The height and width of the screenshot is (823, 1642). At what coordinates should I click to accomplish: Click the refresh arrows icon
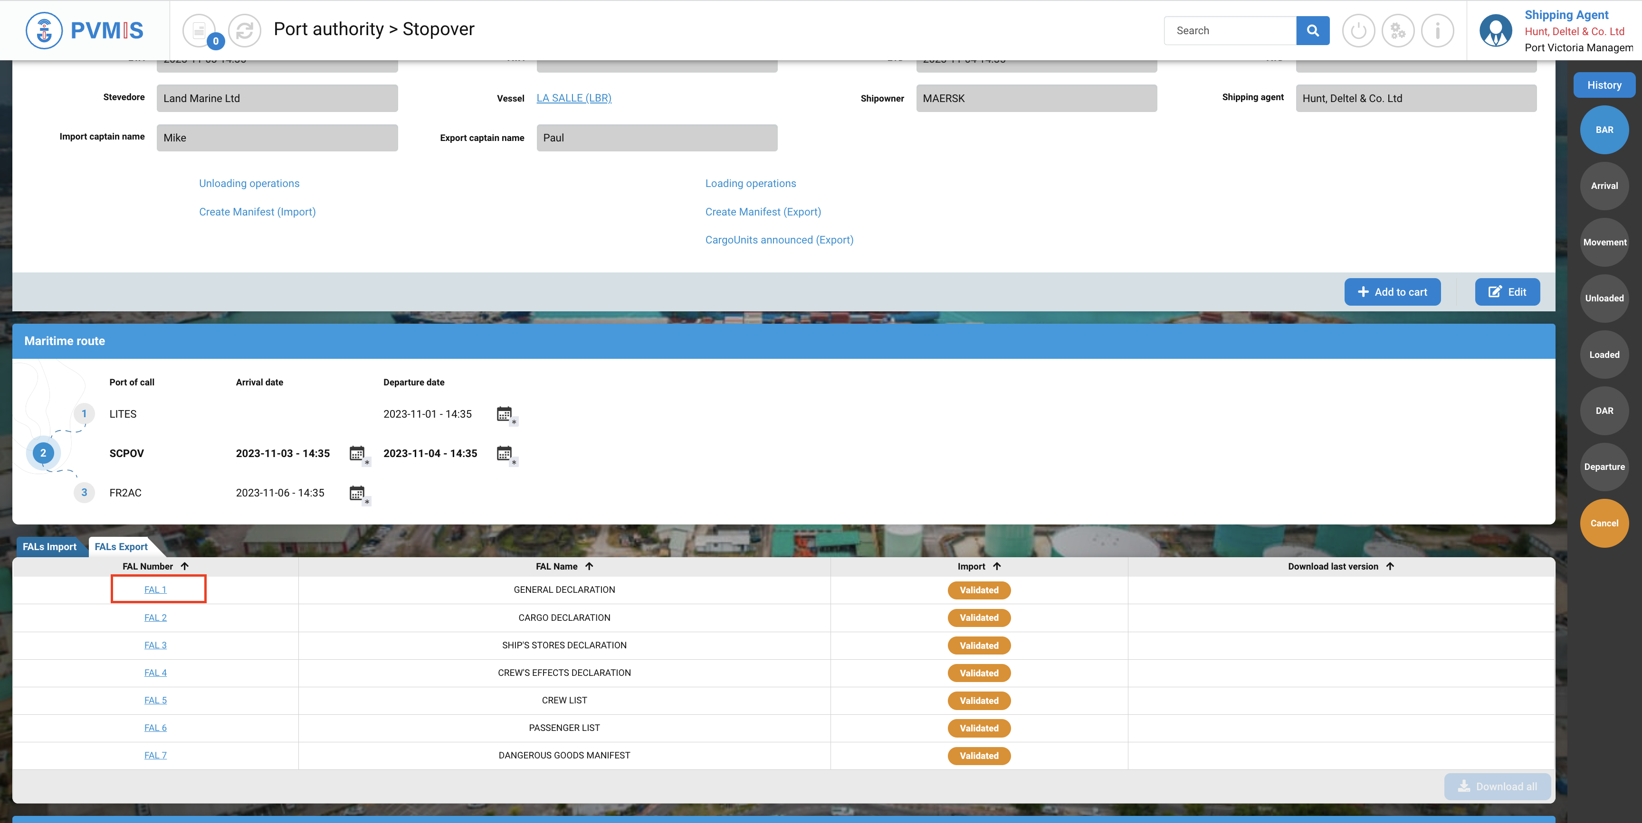pyautogui.click(x=245, y=30)
